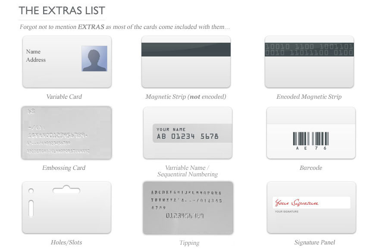The height and width of the screenshot is (250, 382).
Task: Click the Embossing Card image
Action: [x=66, y=133]
